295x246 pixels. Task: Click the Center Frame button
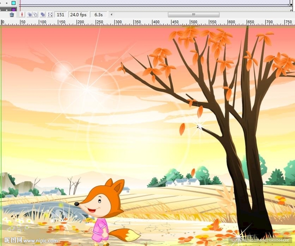(x=22, y=14)
